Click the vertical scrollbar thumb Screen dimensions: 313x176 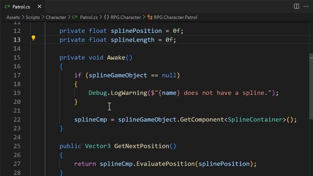[311, 87]
